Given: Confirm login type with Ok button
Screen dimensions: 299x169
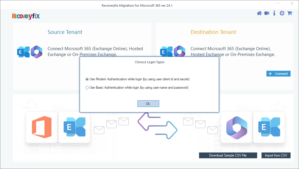Looking at the screenshot, I should coord(148,104).
